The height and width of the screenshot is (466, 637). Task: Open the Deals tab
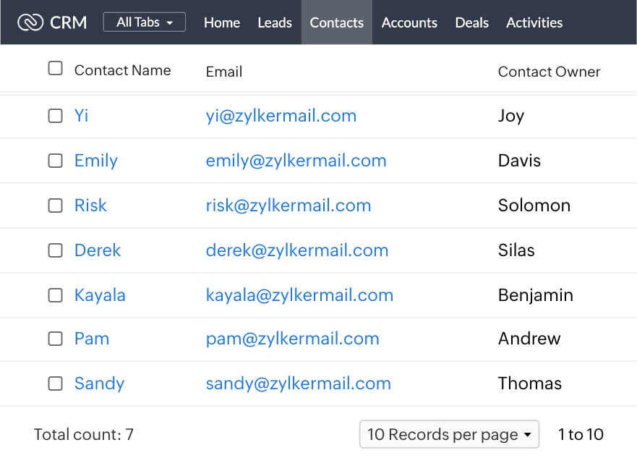471,22
